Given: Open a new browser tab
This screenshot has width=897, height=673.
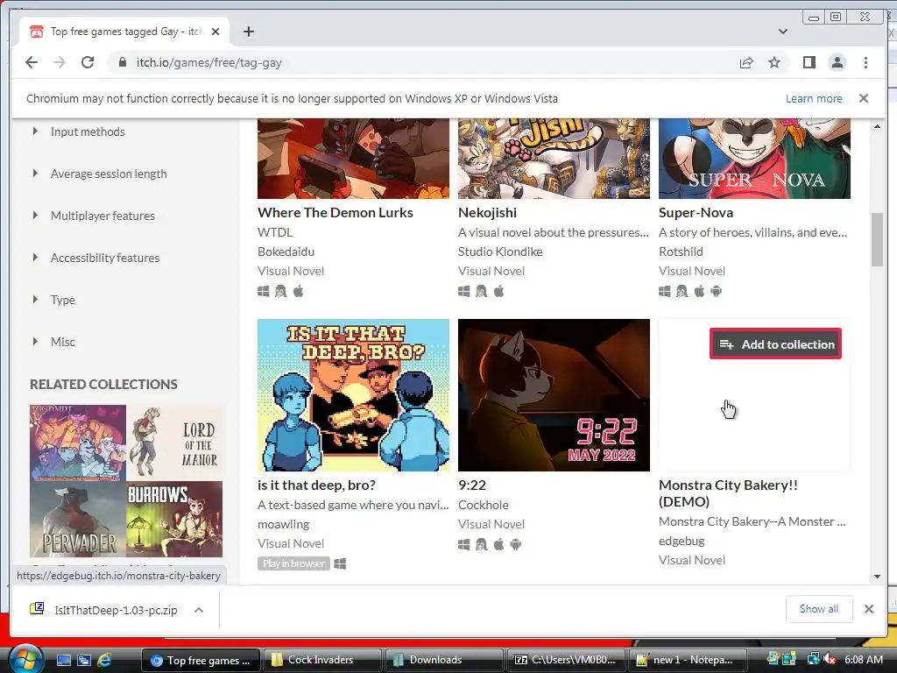Looking at the screenshot, I should click(x=248, y=32).
